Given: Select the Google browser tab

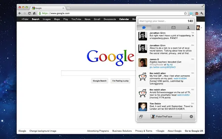Looking at the screenshot, I should tap(48, 8).
